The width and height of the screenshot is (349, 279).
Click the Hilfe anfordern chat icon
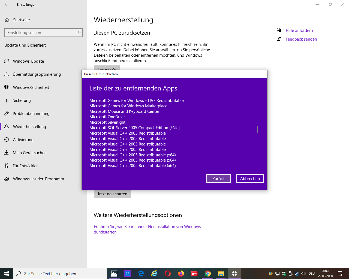(279, 30)
